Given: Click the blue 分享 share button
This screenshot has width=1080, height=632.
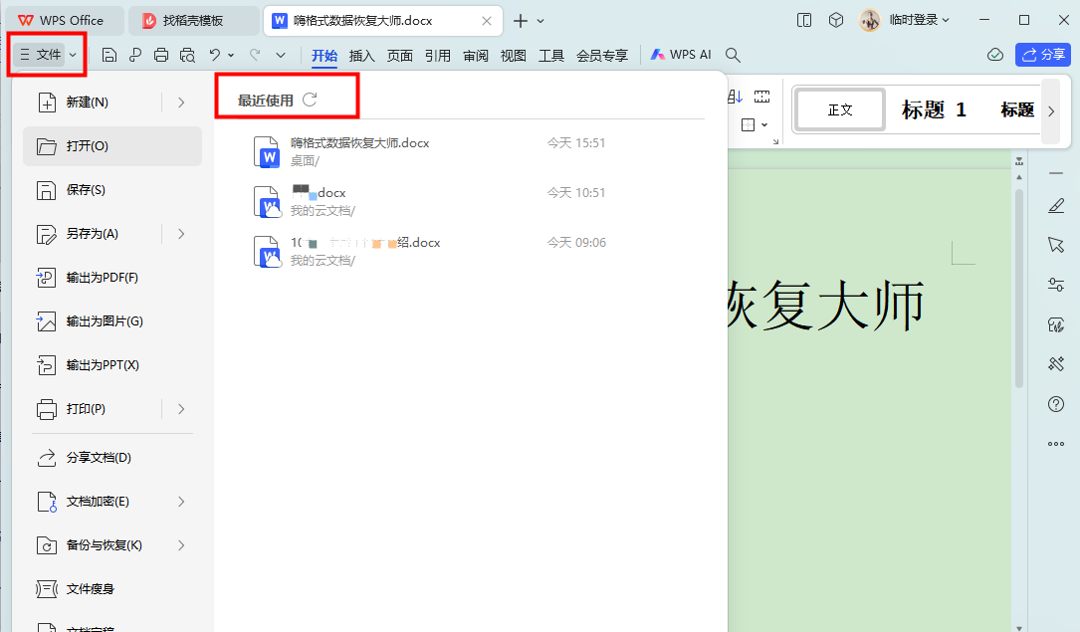Looking at the screenshot, I should (1042, 56).
